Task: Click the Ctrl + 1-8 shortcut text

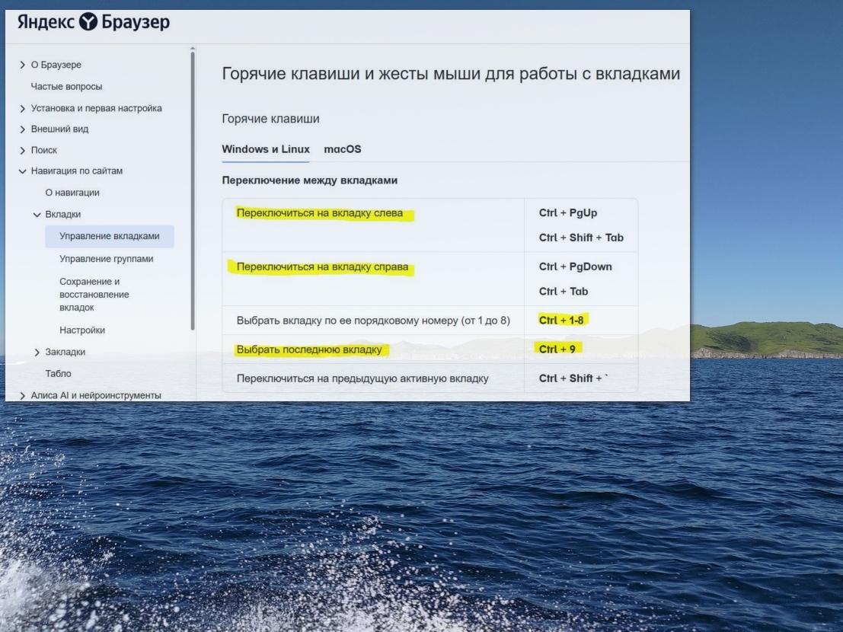Action: click(560, 321)
